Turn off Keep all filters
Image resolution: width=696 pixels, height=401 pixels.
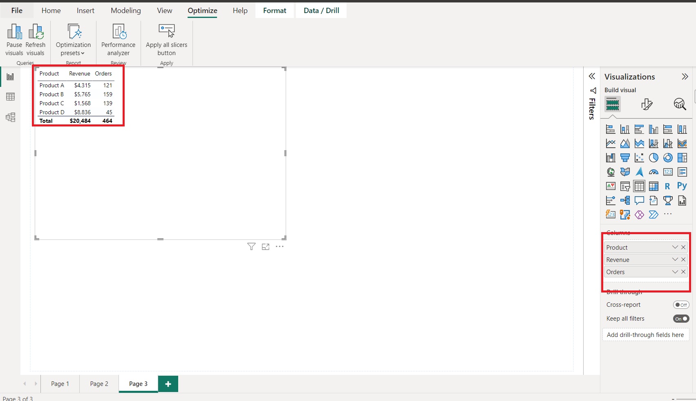coord(681,319)
